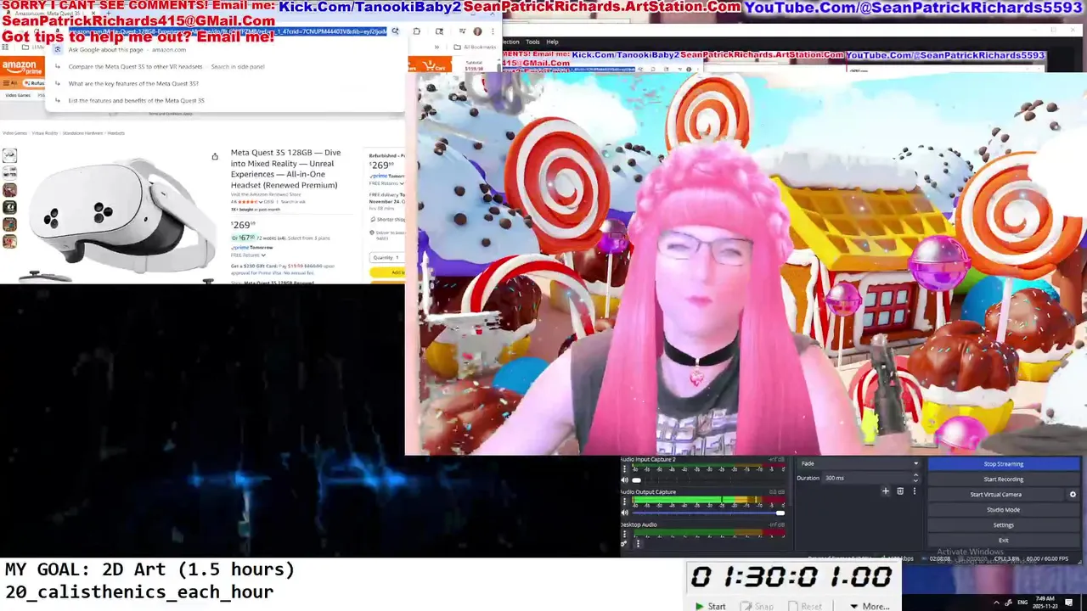
Task: Open transition properties three-dot icon
Action: [915, 490]
